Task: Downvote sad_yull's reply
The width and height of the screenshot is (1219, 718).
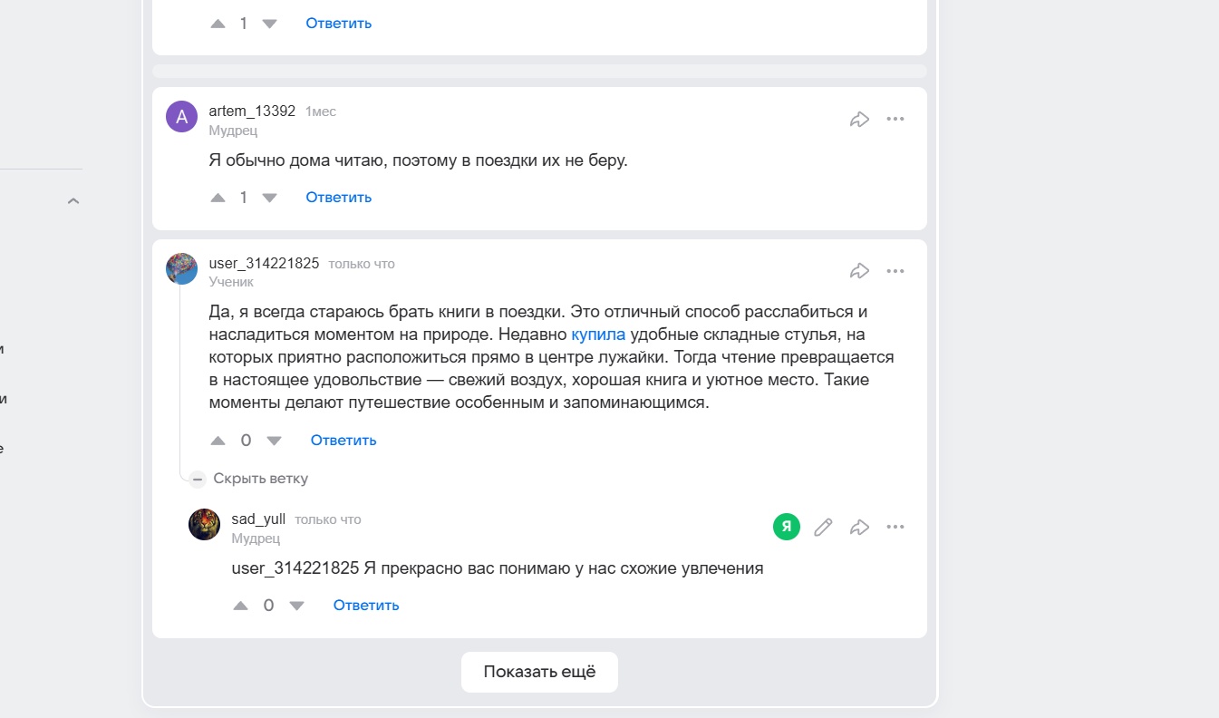Action: tap(296, 605)
